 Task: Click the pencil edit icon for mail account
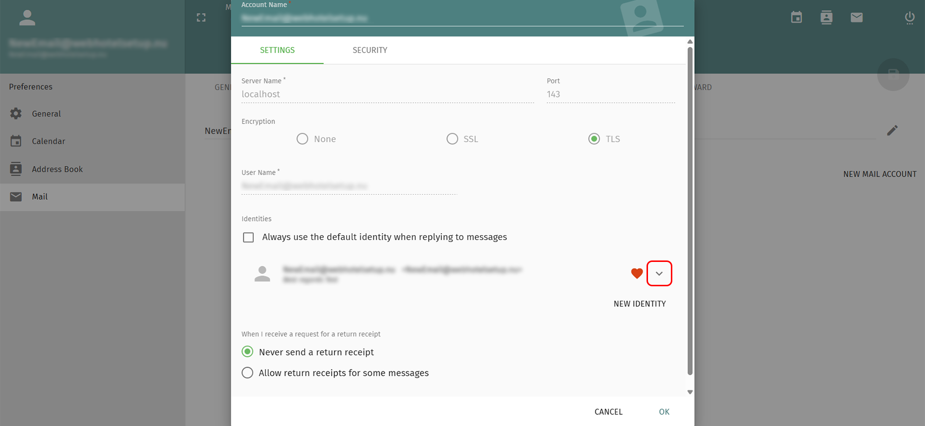pyautogui.click(x=892, y=130)
